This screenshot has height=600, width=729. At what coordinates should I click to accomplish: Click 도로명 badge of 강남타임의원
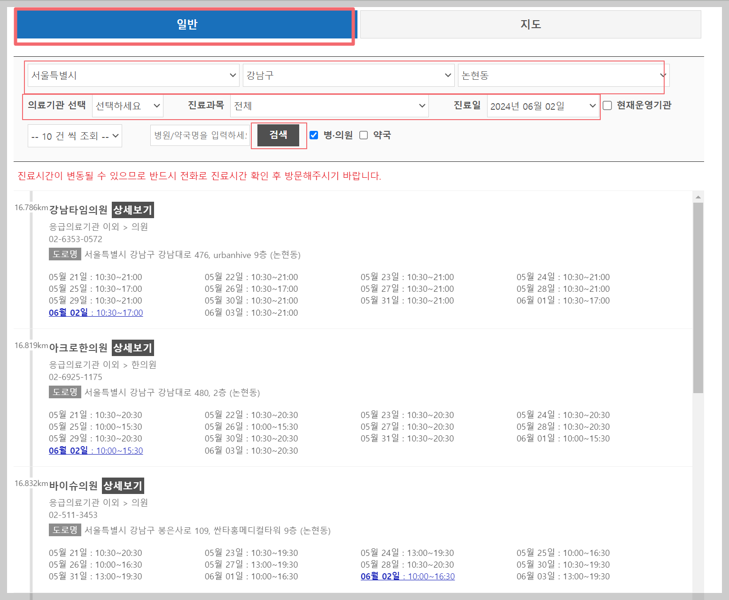65,254
